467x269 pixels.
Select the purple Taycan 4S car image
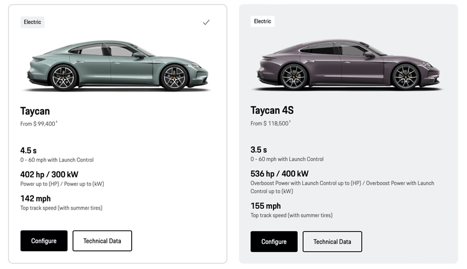(348, 65)
